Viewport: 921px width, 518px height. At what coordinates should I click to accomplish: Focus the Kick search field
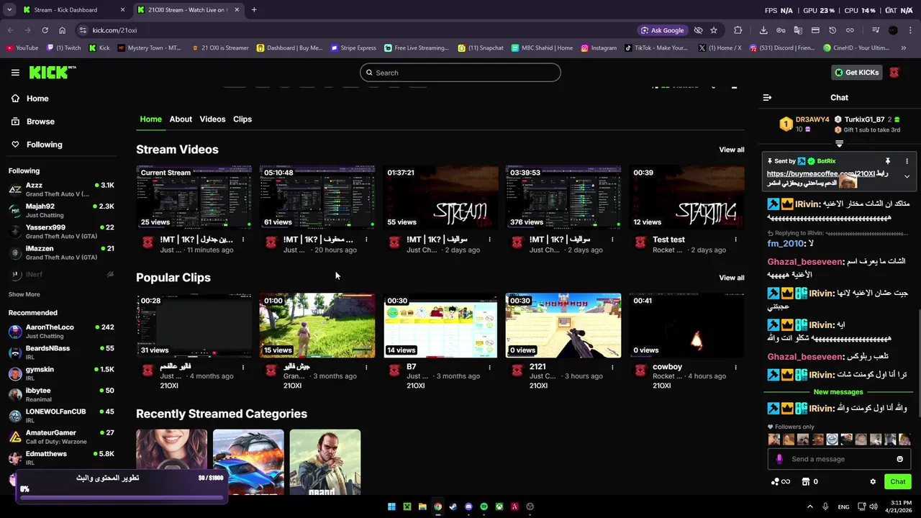460,73
